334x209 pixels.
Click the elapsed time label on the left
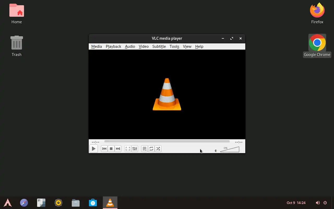point(96,142)
